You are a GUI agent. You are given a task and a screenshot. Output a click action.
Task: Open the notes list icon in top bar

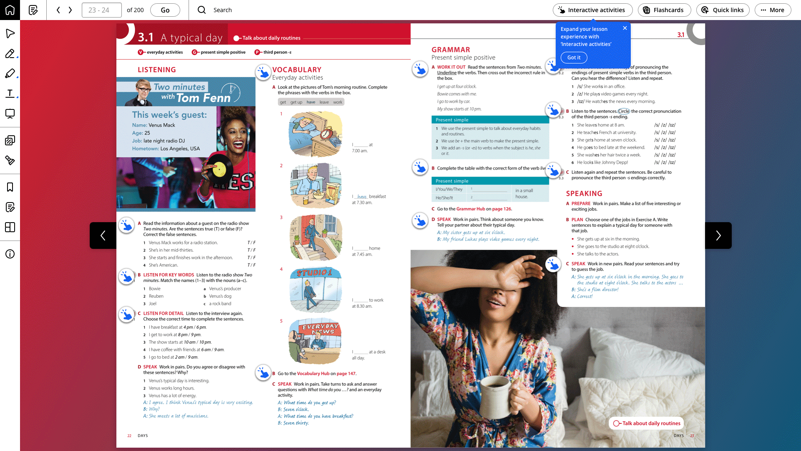click(33, 10)
